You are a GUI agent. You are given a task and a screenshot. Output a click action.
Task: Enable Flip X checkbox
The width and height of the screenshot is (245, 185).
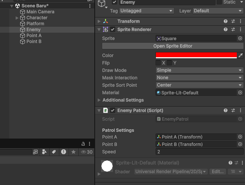pyautogui.click(x=158, y=63)
